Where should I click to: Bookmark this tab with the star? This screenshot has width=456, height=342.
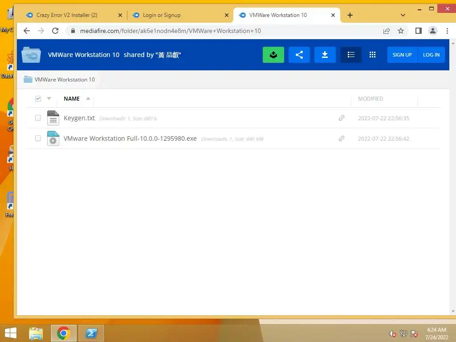pyautogui.click(x=401, y=31)
